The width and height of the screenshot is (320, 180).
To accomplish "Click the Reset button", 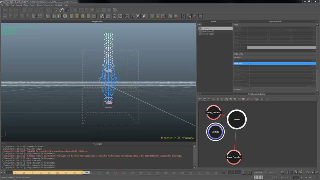I will click(x=271, y=172).
